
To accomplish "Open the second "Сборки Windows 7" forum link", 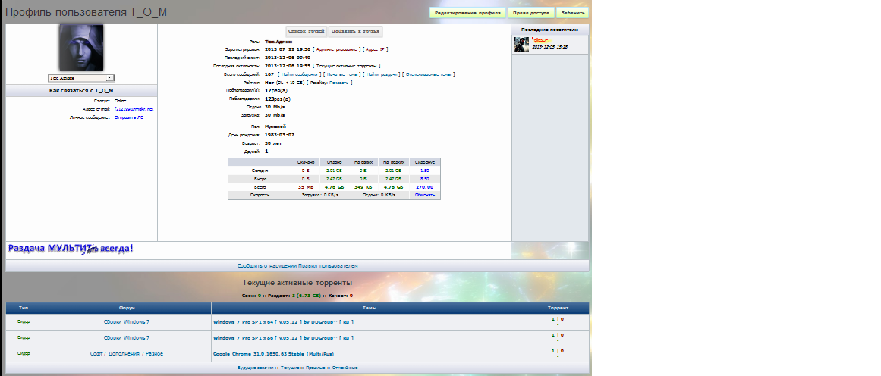I will [x=127, y=338].
